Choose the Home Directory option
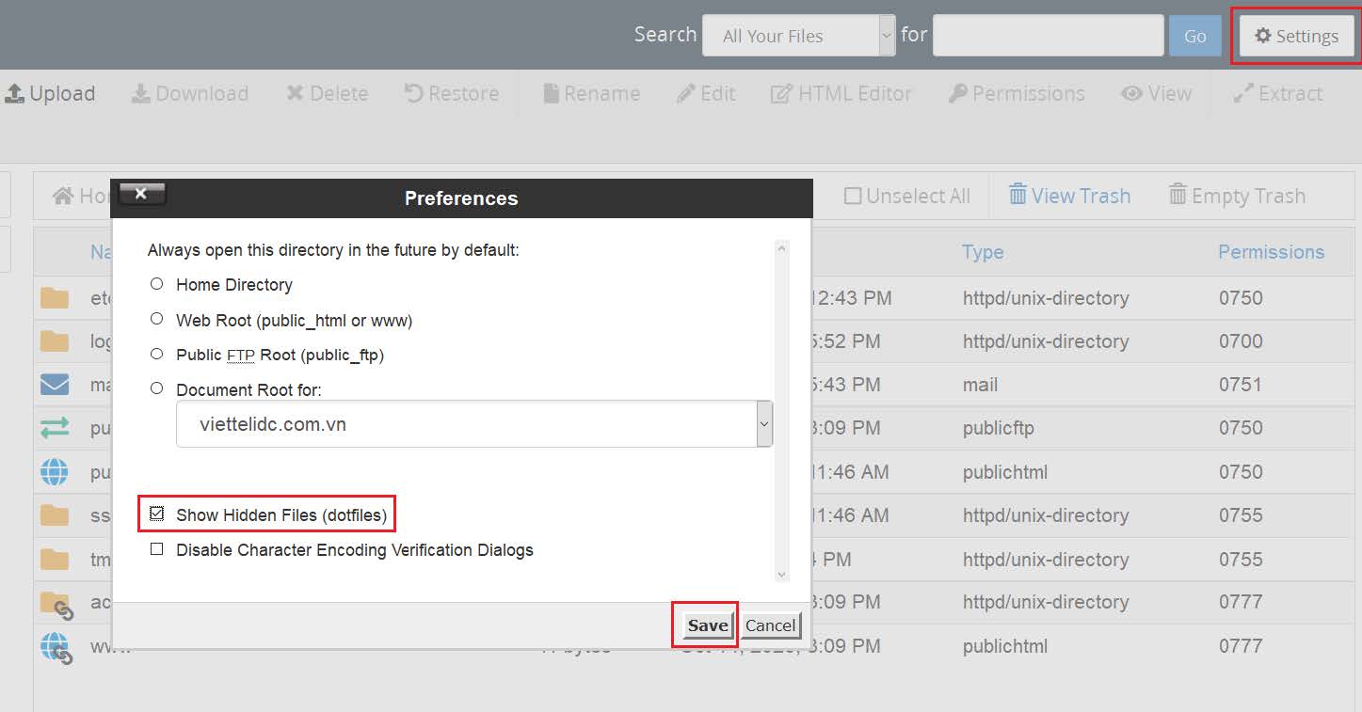 (x=157, y=284)
